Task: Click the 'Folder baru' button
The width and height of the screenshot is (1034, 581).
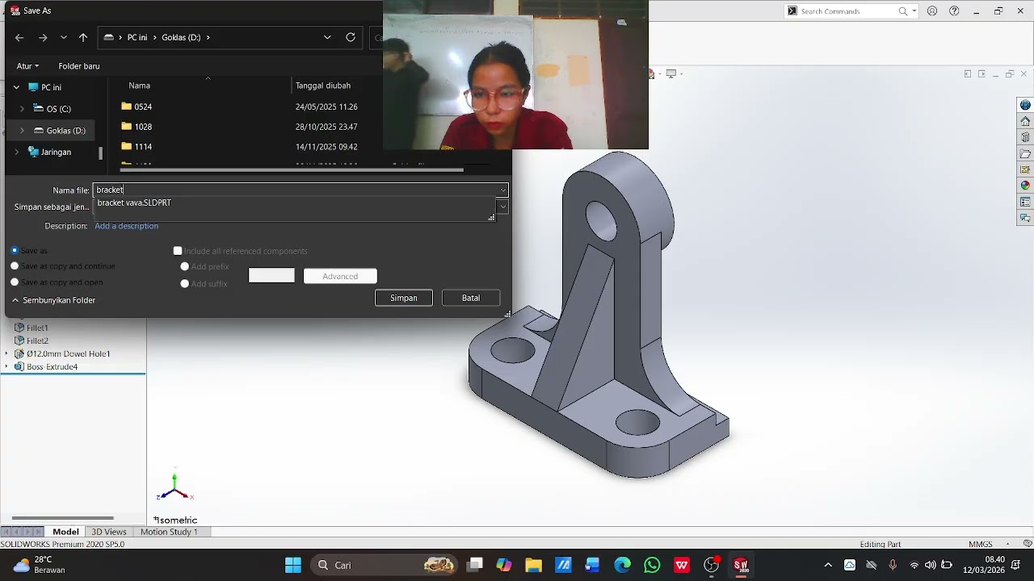Action: coord(79,66)
